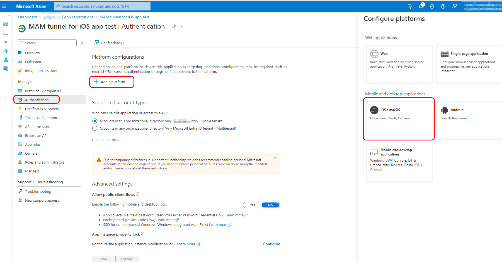Switch to the Overview page
This screenshot has width=502, height=262.
click(x=32, y=53)
